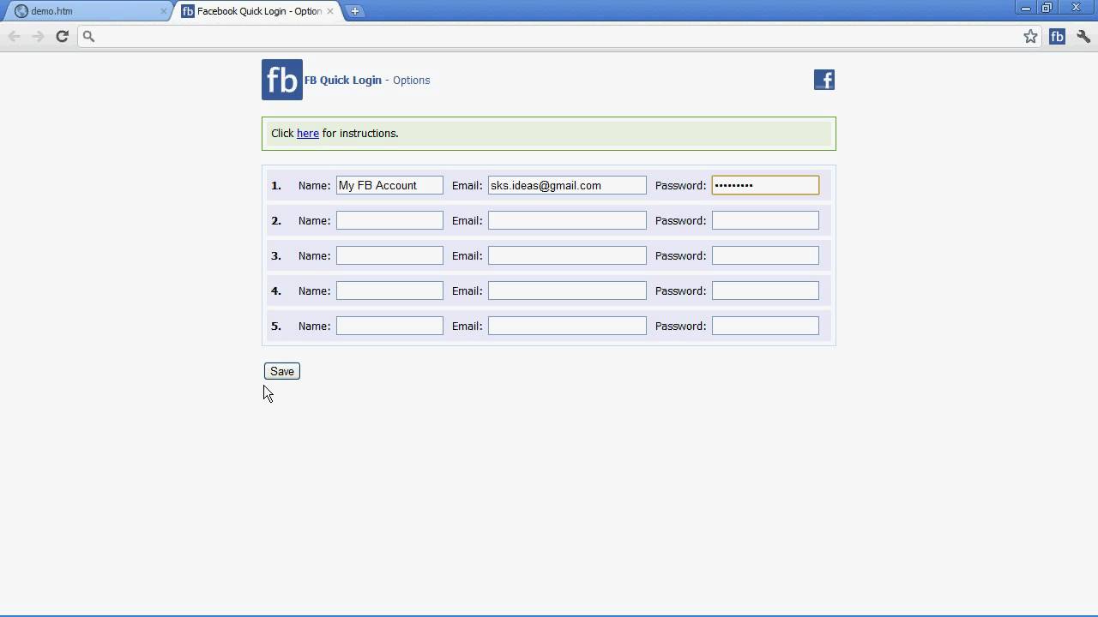Click the fb logo next to FB Quick Login heading
Screen dimensions: 1098x617
(281, 79)
